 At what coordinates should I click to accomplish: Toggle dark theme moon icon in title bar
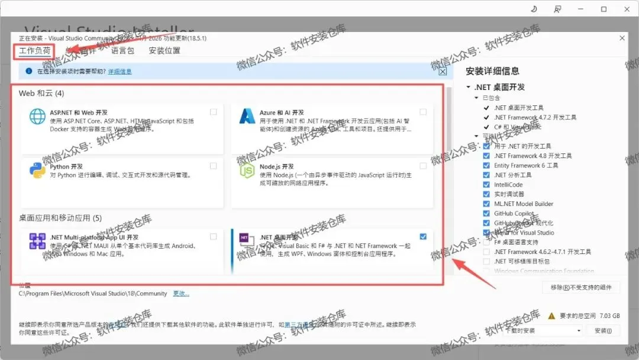tap(534, 9)
